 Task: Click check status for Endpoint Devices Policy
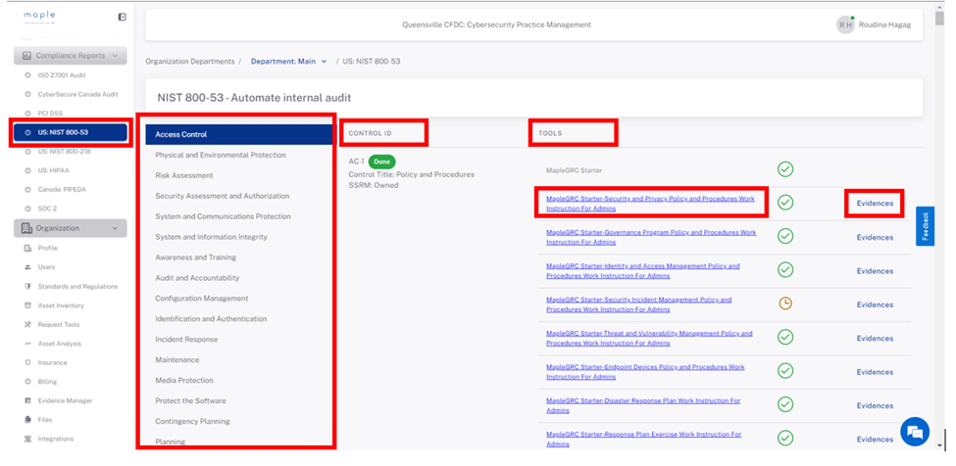786,370
